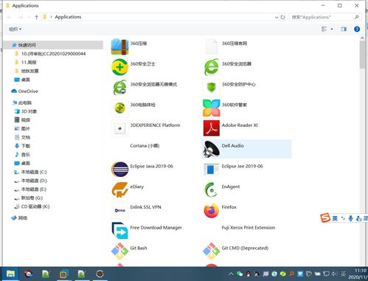Open the 音乐 folder
Image resolution: width=368 pixels, height=281 pixels.
tap(26, 155)
